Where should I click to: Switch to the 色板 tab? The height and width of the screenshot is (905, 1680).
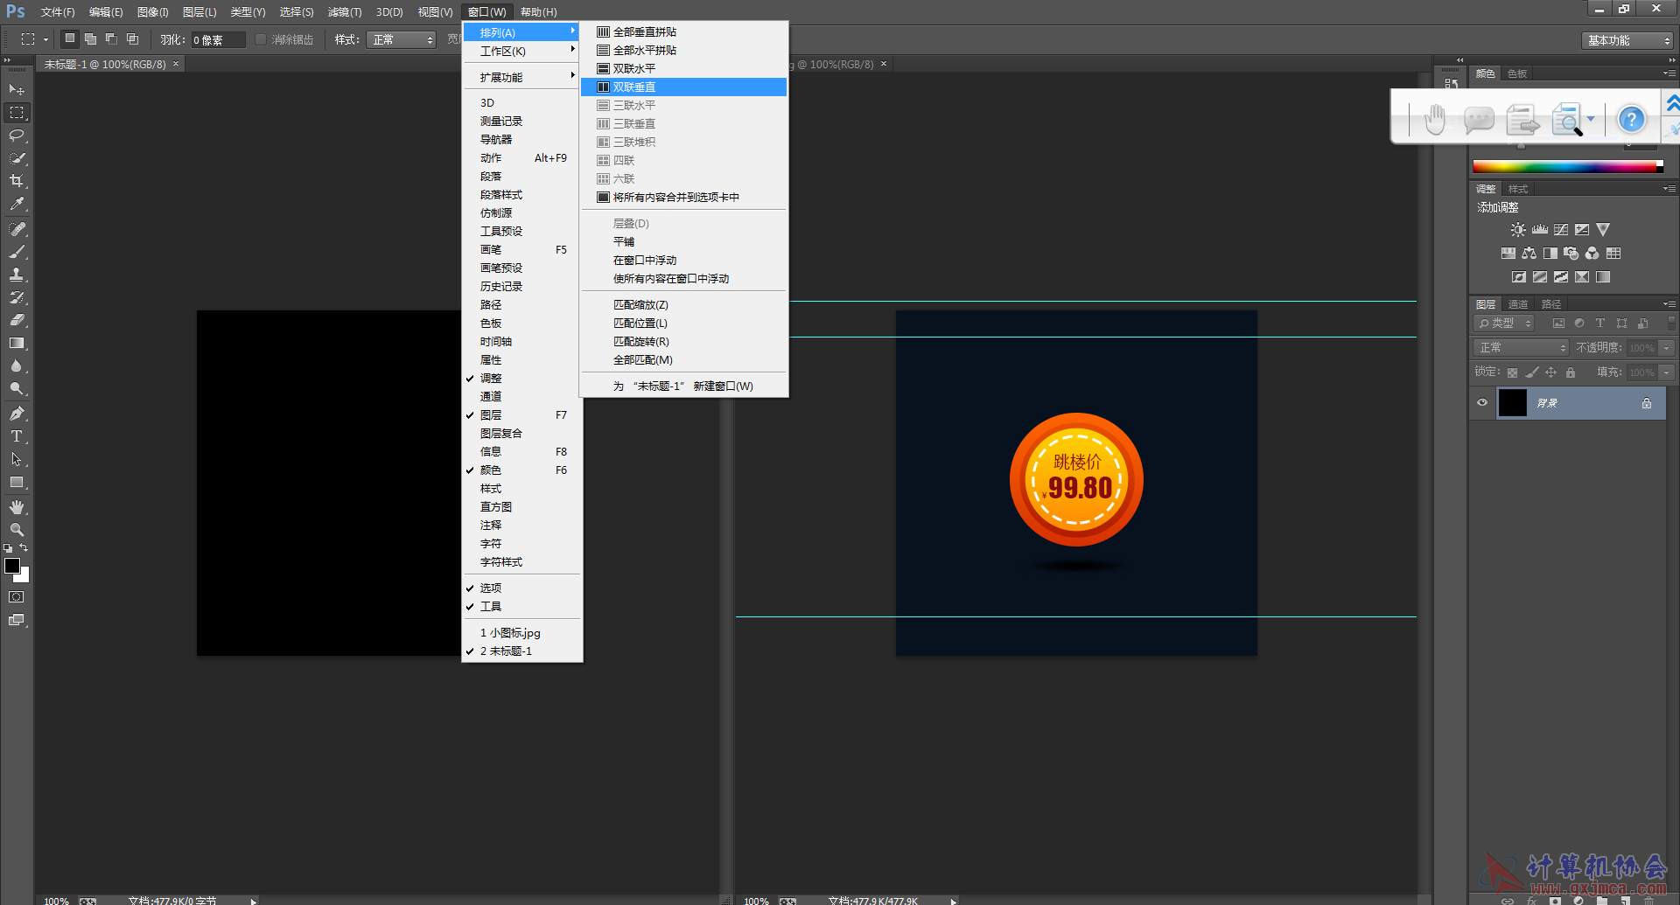click(1518, 73)
